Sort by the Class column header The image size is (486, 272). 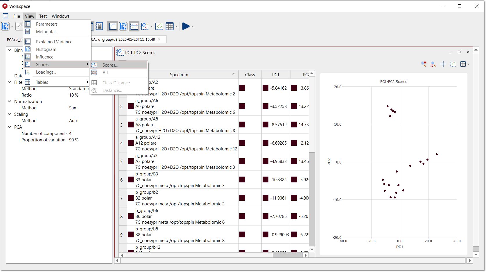click(250, 75)
